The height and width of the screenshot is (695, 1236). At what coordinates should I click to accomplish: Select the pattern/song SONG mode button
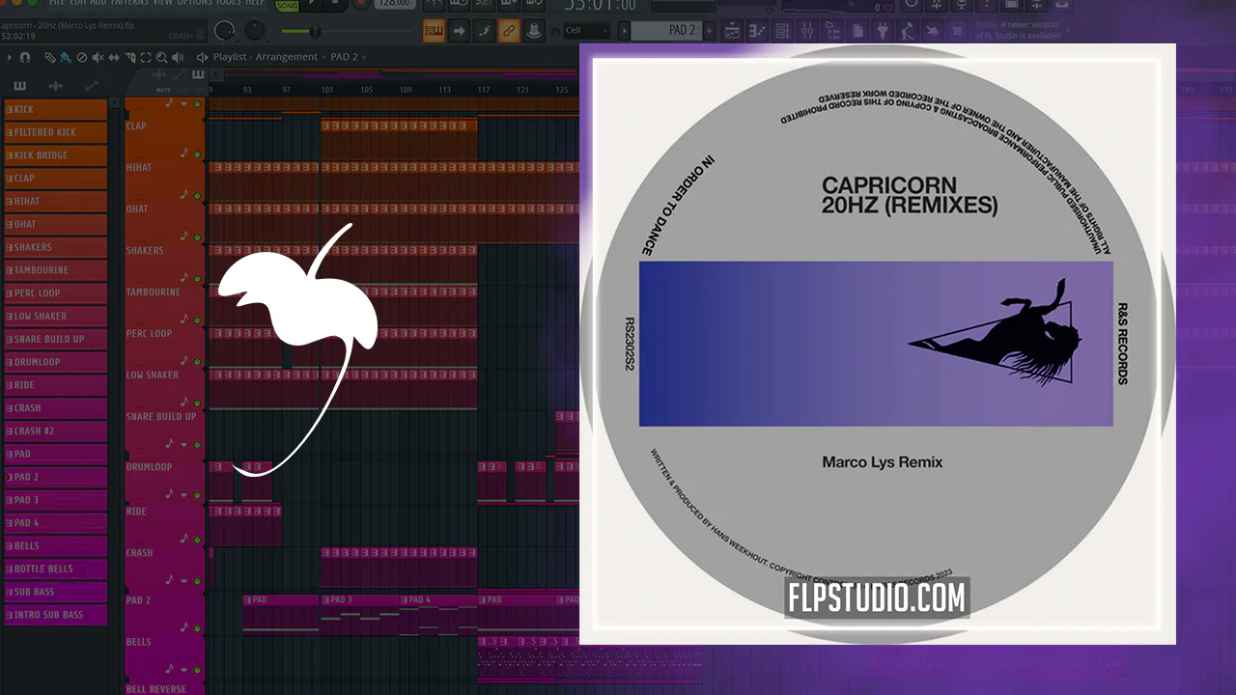pos(287,6)
